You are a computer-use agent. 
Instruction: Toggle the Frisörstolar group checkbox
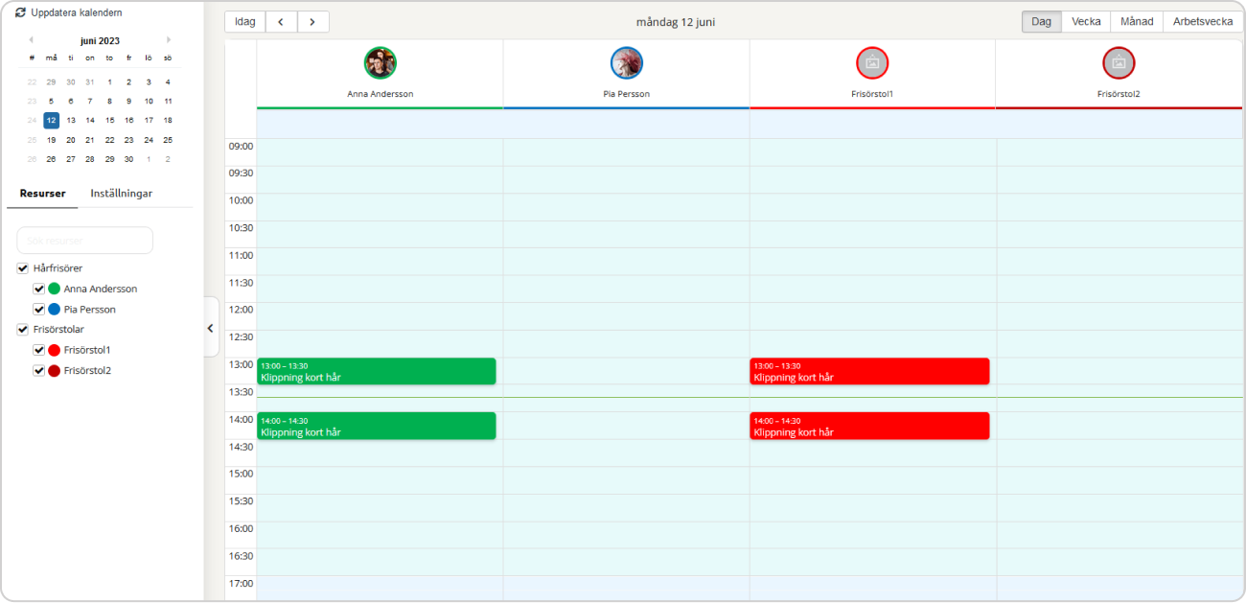(23, 330)
